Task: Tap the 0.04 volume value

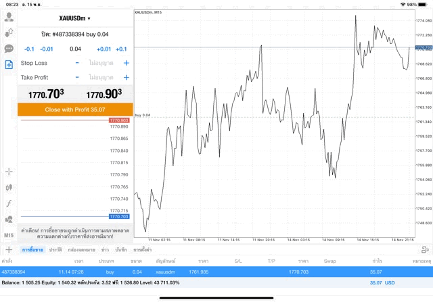Action: click(x=75, y=49)
